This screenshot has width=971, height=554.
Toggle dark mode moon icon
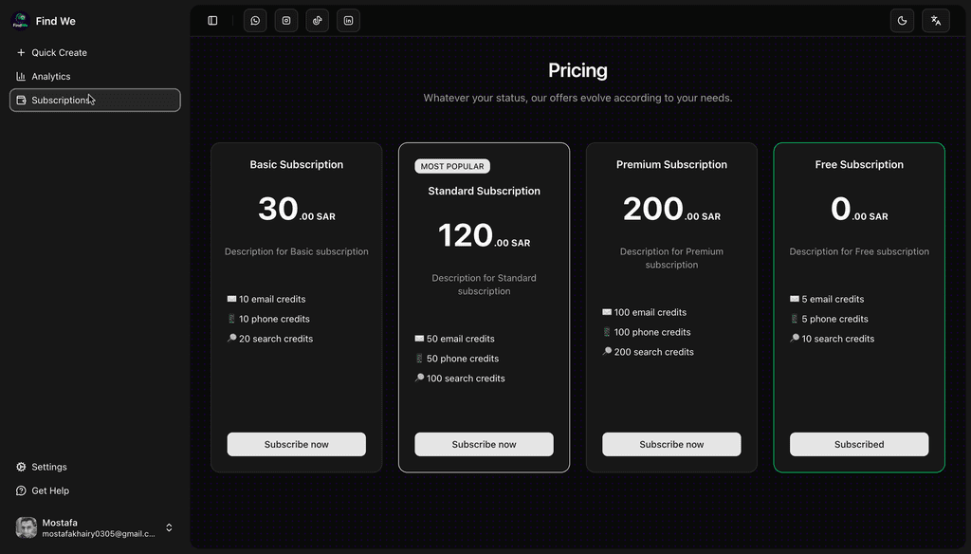[902, 21]
